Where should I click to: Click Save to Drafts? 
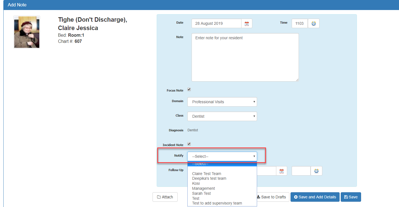271,197
